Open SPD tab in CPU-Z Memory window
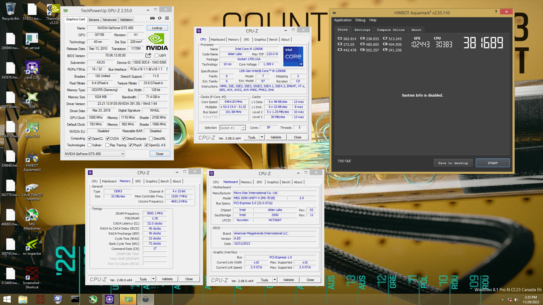 tap(138, 181)
